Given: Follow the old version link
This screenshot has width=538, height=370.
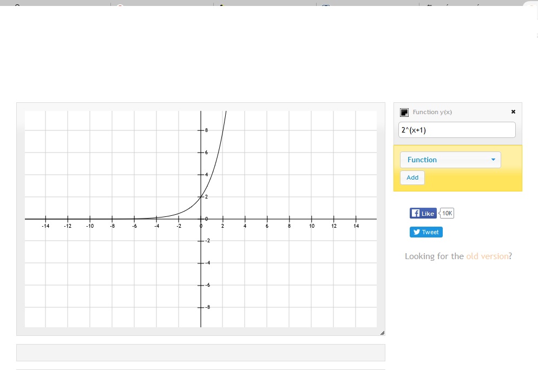Looking at the screenshot, I should click(487, 256).
